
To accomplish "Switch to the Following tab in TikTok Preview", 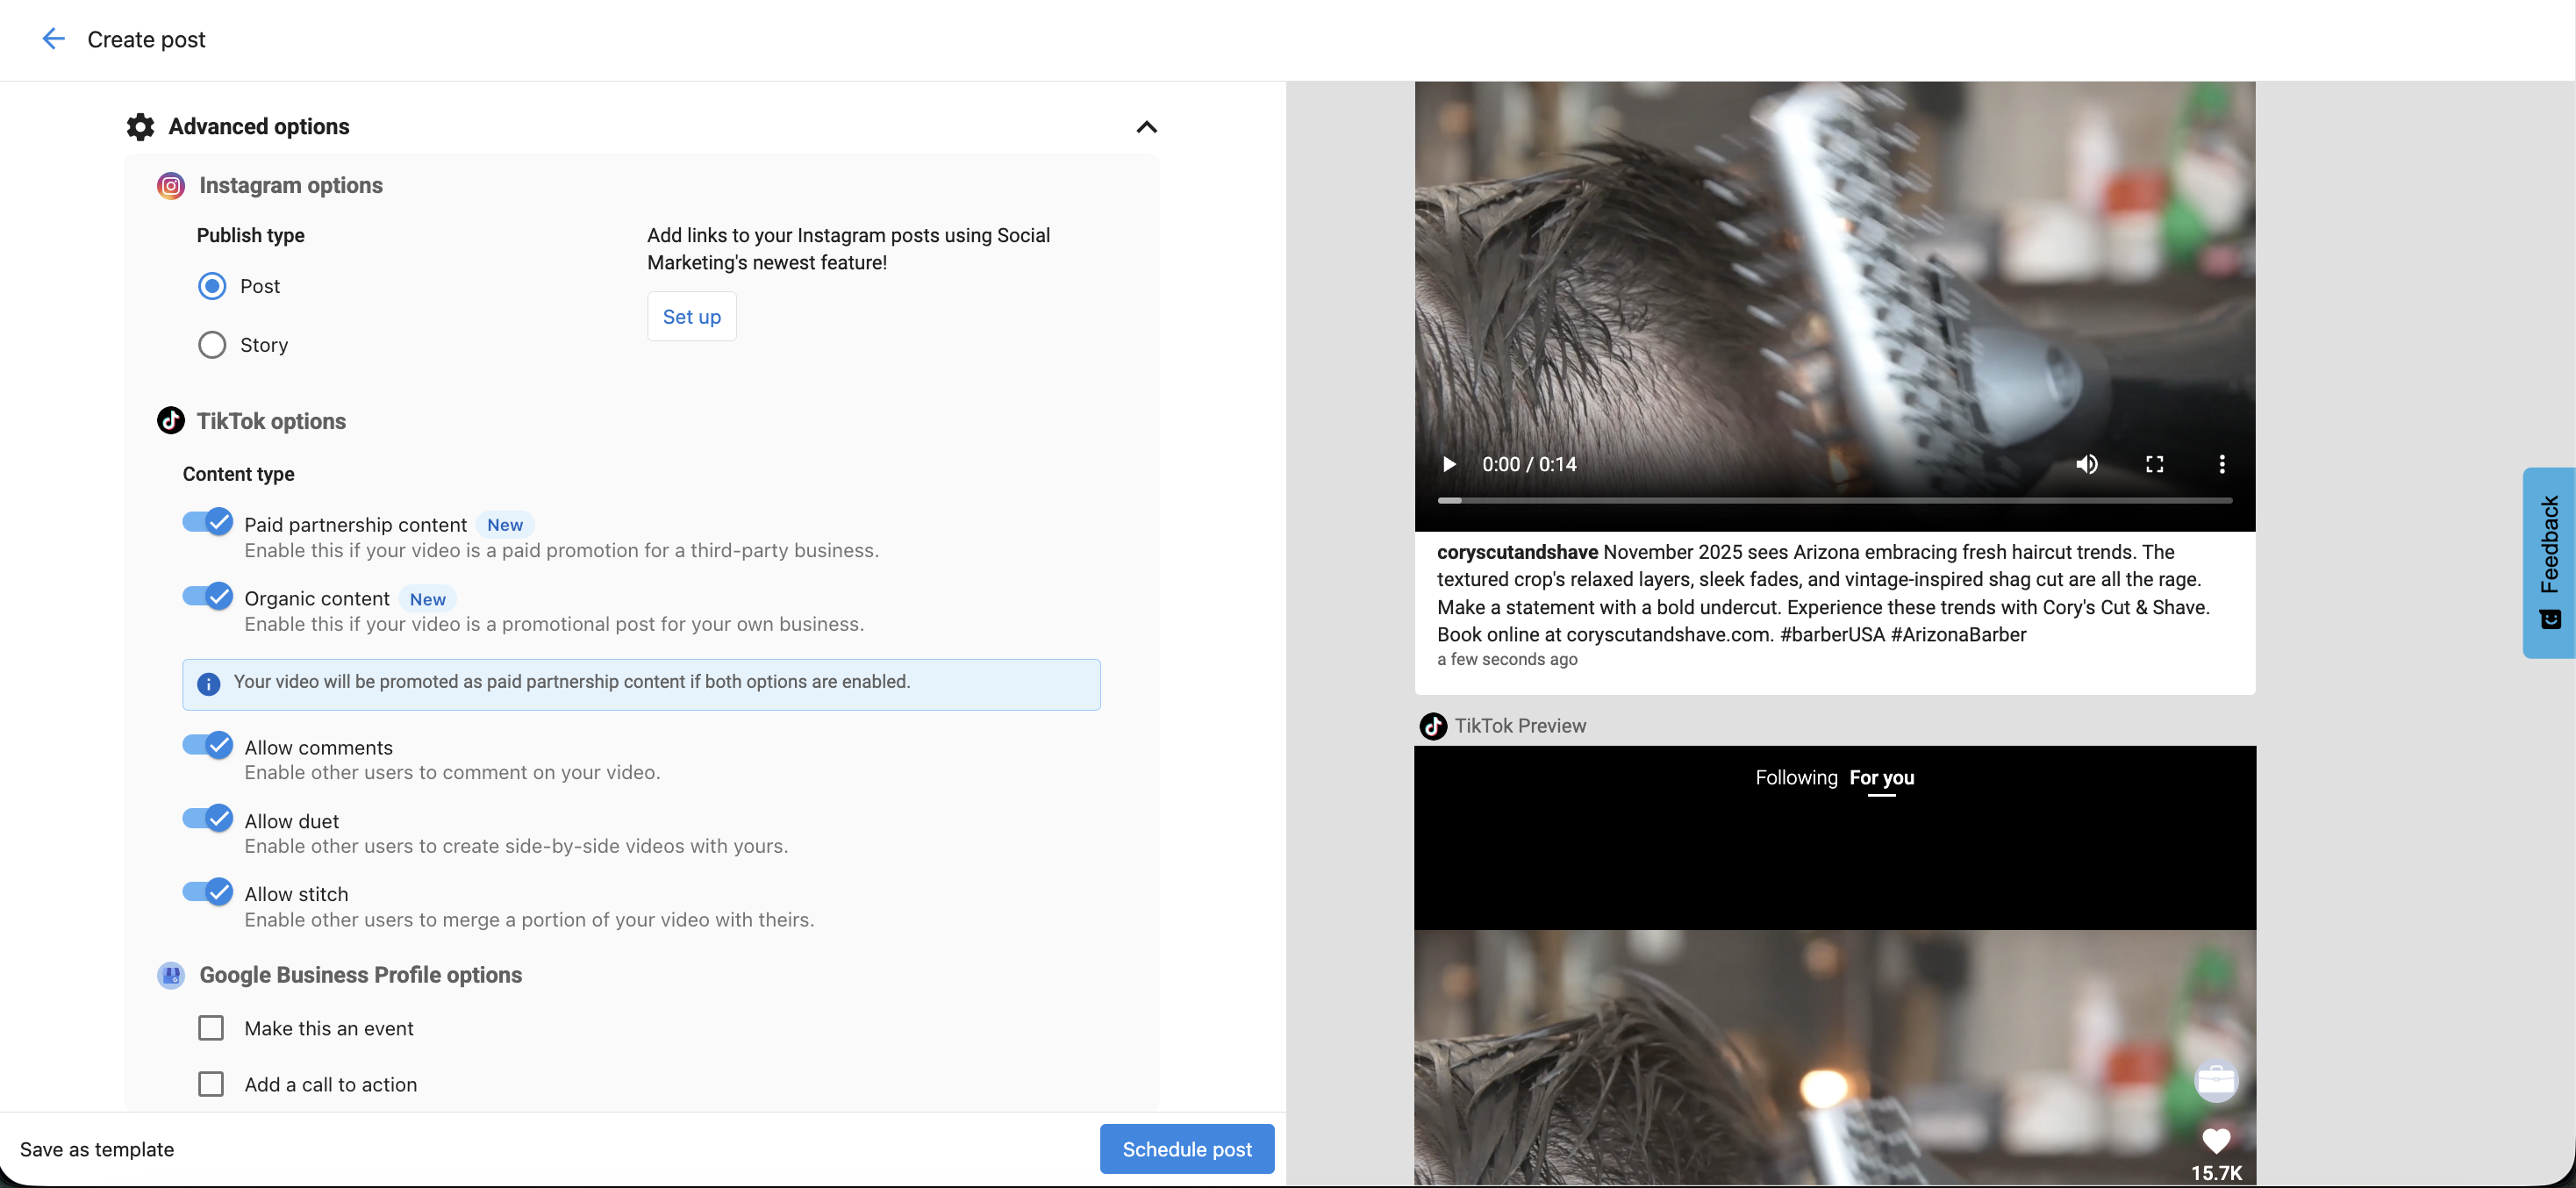I will pyautogui.click(x=1796, y=777).
